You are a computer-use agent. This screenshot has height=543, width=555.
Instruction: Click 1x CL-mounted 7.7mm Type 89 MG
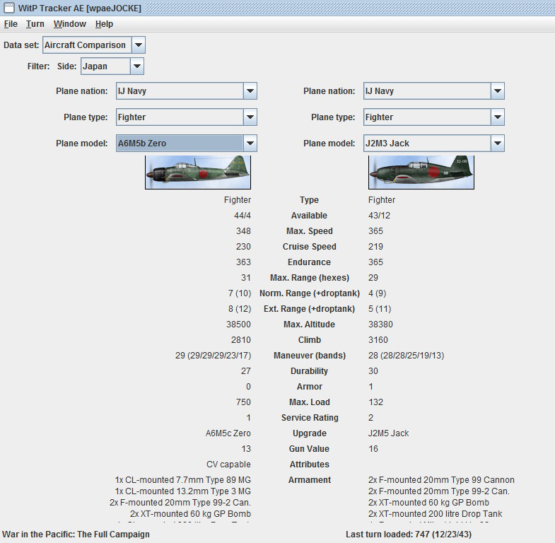pyautogui.click(x=182, y=480)
